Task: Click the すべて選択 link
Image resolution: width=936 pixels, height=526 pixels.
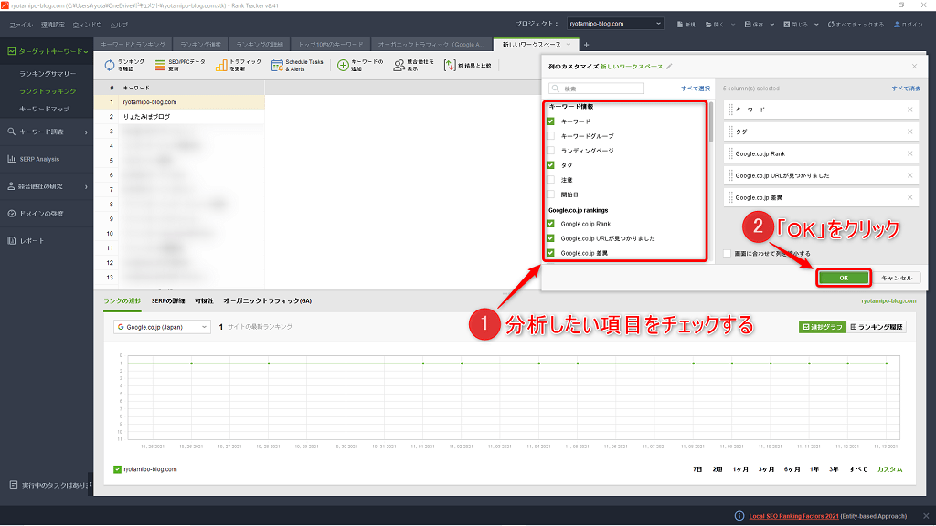Action: click(695, 89)
